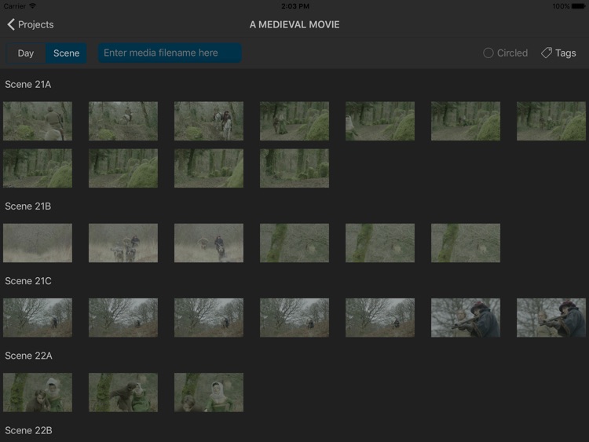
Task: Switch to the Day view
Action: [x=26, y=53]
